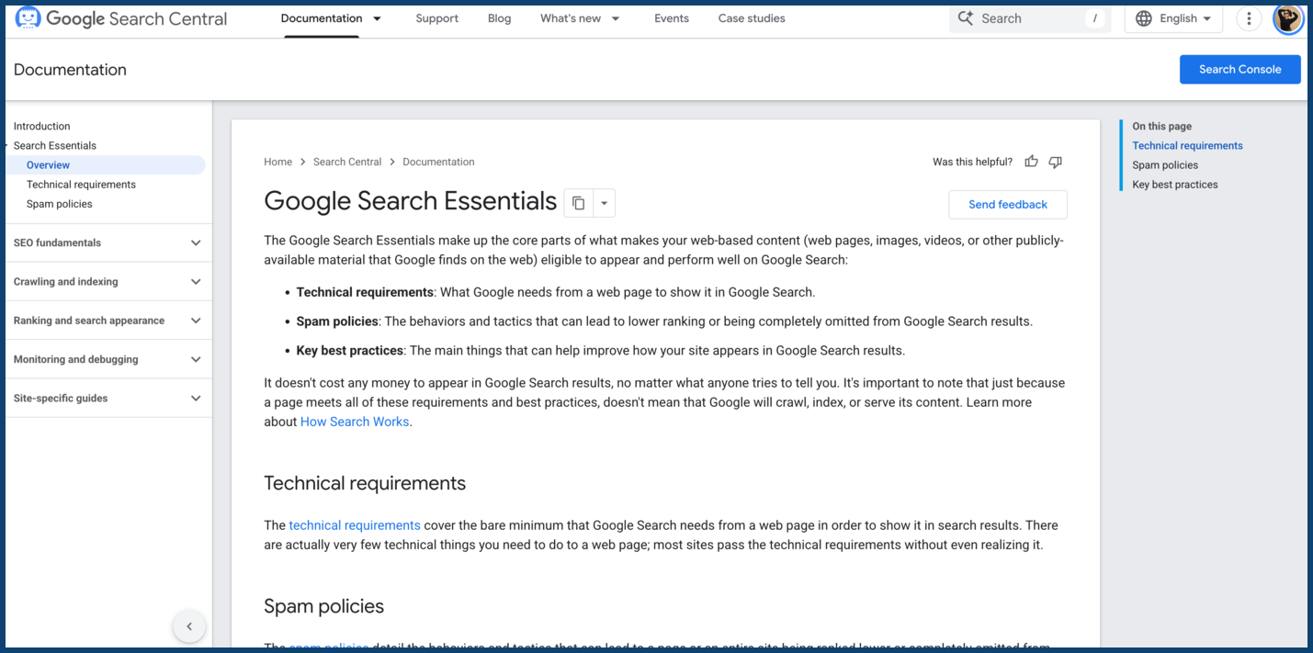Click the Search Central breadcrumb link
The image size is (1313, 653).
(347, 162)
